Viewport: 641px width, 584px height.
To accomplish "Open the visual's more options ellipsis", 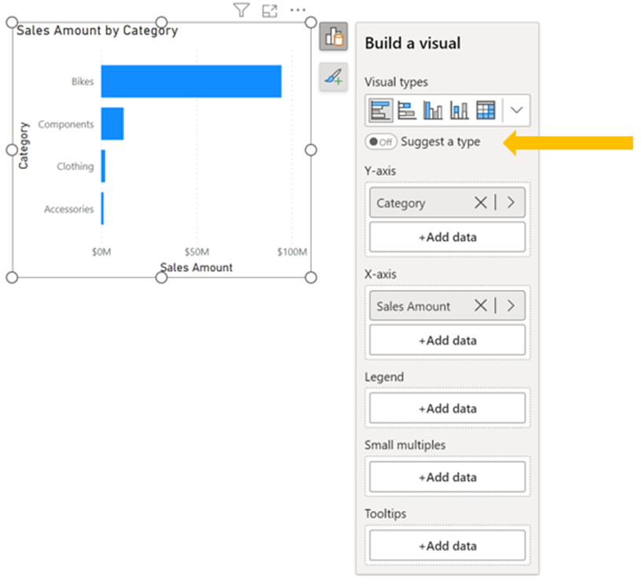I will [298, 10].
